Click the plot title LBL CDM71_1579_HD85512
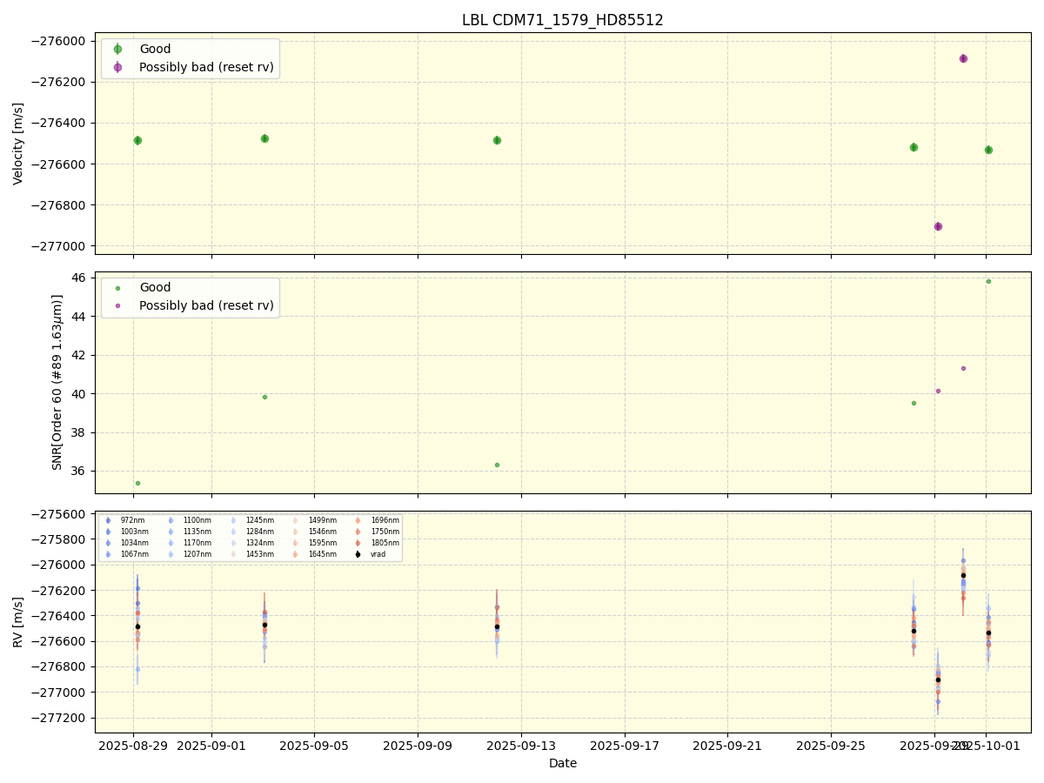This screenshot has height=783, width=1044. [x=562, y=20]
